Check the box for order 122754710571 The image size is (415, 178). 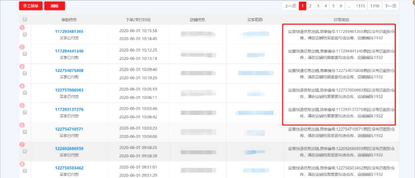(25, 132)
